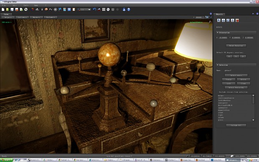The width and height of the screenshot is (259, 162).
Task: Switch to the Scene tab
Action: coord(6,14)
